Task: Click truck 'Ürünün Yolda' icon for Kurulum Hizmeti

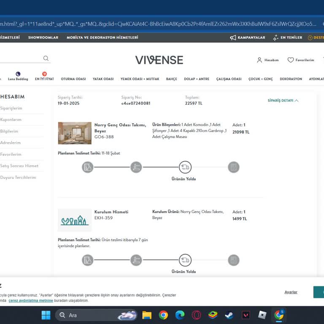Action: click(185, 260)
